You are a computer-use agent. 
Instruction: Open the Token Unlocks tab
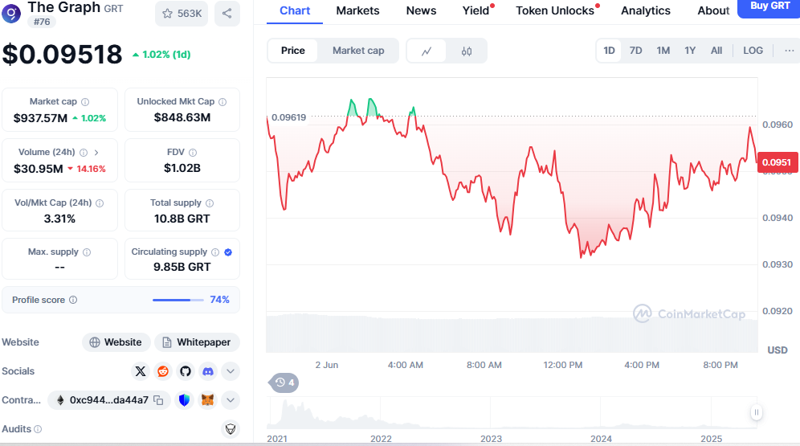555,10
